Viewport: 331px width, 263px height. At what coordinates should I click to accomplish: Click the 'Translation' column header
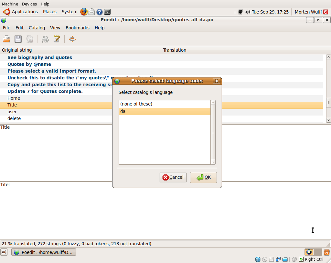[175, 50]
